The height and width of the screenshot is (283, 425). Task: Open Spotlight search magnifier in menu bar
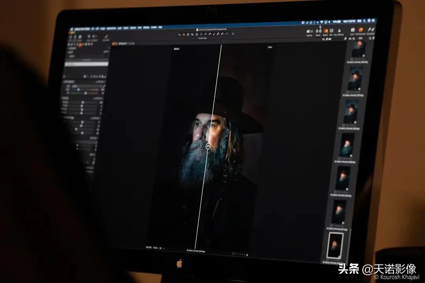(364, 21)
